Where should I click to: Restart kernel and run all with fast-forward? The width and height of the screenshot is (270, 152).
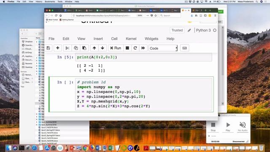coord(143,48)
